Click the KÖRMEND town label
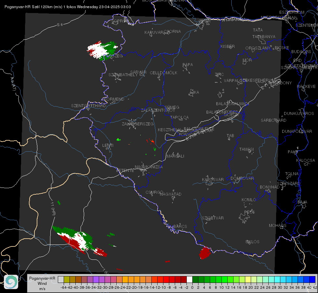Image resolution: width=318 pixels, height=293 pixels. [113, 99]
